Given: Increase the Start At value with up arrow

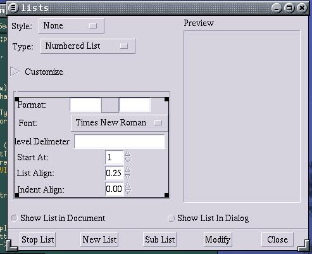Looking at the screenshot, I should click(127, 153).
